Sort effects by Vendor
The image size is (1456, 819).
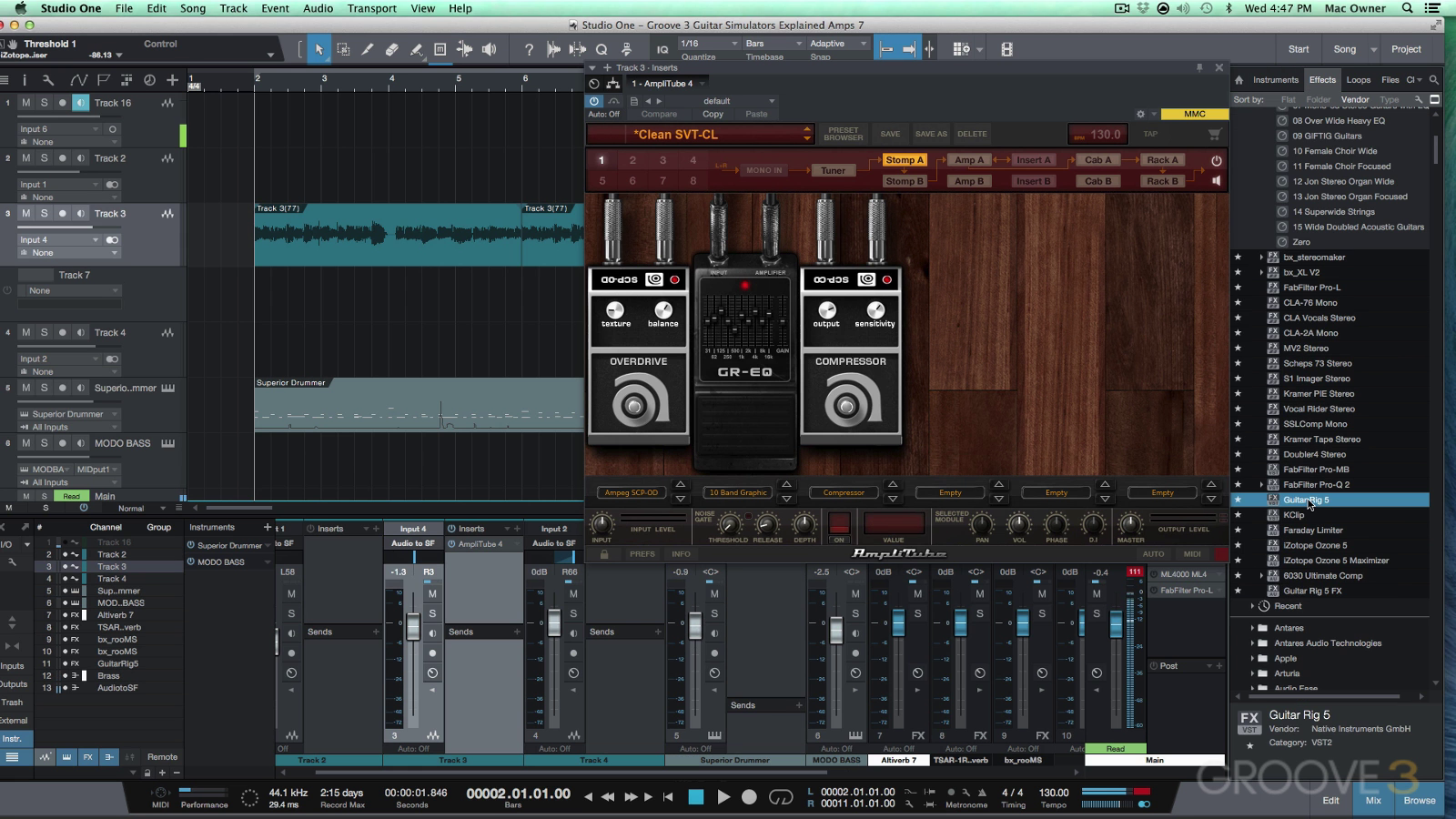point(1355,100)
